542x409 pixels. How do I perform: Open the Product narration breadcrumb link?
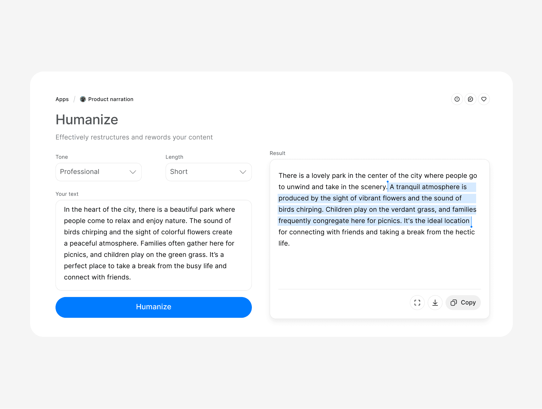coord(111,99)
